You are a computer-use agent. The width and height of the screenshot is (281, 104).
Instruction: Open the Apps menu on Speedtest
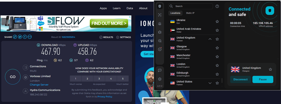[103, 8]
